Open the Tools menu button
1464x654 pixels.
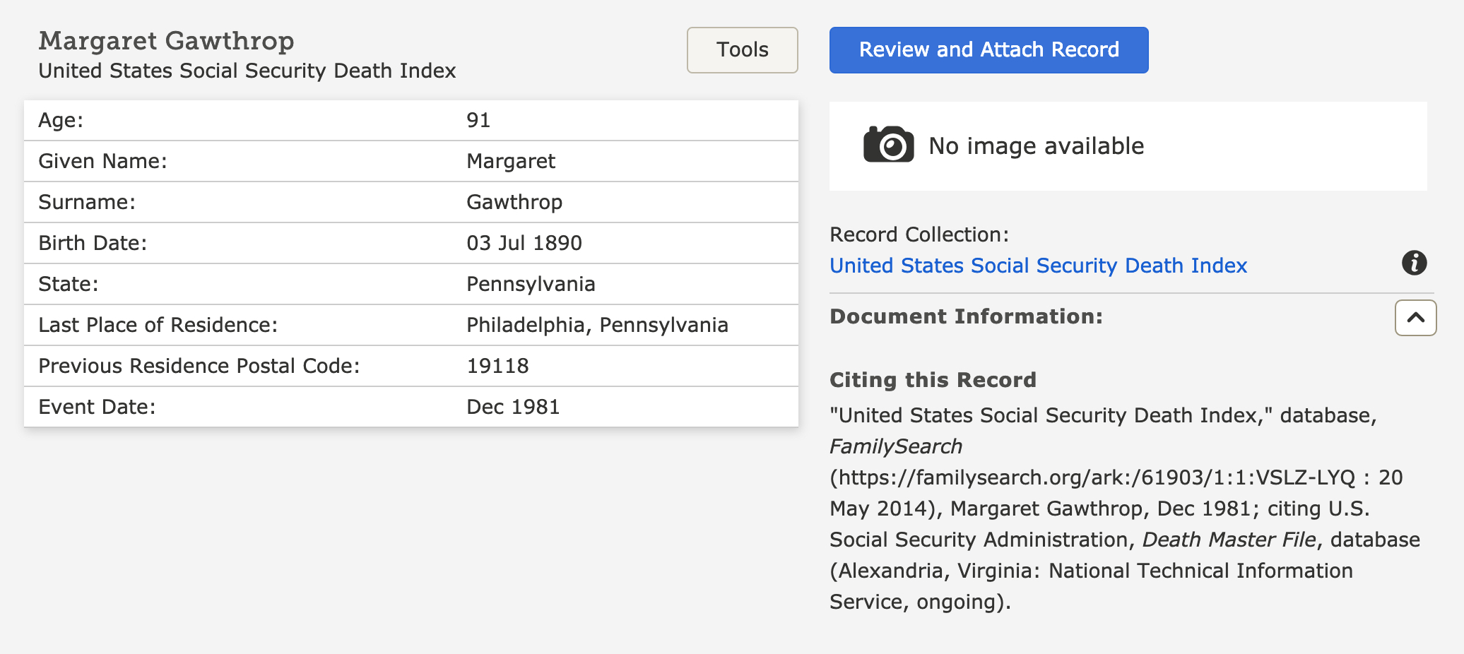click(x=742, y=50)
